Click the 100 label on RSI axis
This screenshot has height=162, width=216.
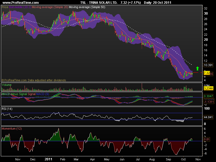click(x=207, y=109)
